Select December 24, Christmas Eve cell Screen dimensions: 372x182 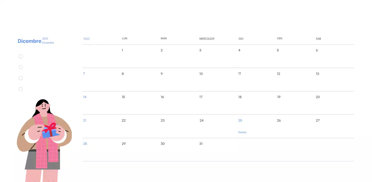tap(201, 120)
